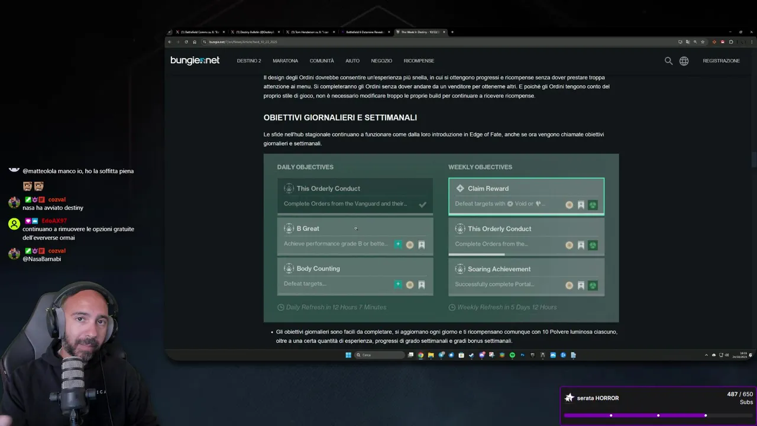Open File Explorer from the taskbar
This screenshot has height=426, width=757.
431,355
